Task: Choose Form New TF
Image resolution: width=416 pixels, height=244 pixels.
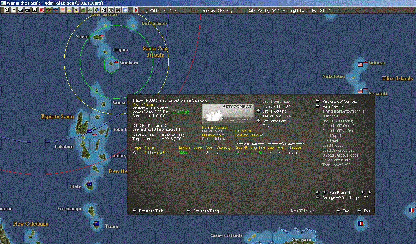Action: coord(333,106)
